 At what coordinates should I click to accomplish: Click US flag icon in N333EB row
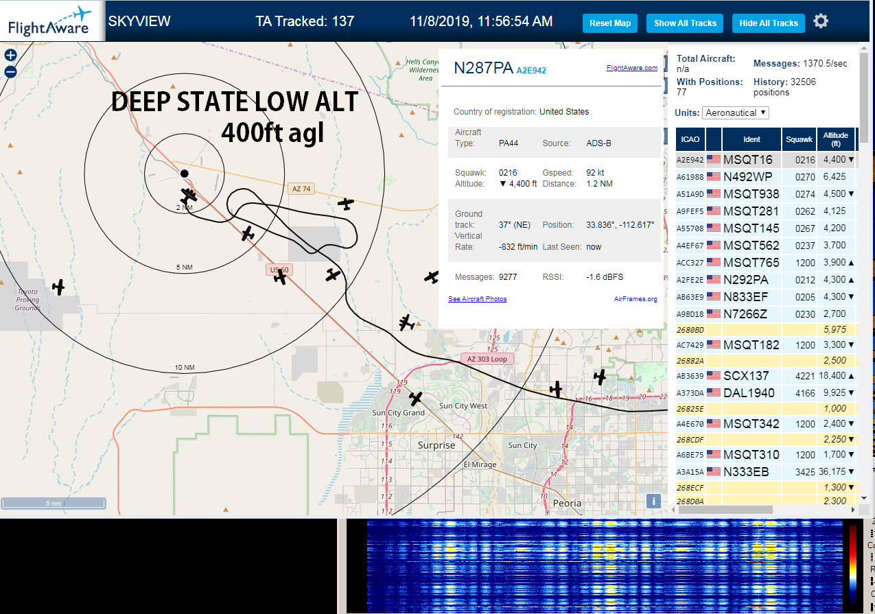(x=714, y=471)
